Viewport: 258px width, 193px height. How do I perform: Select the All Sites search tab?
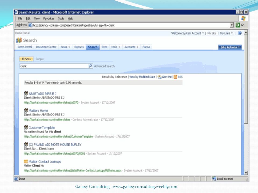[x=26, y=59]
